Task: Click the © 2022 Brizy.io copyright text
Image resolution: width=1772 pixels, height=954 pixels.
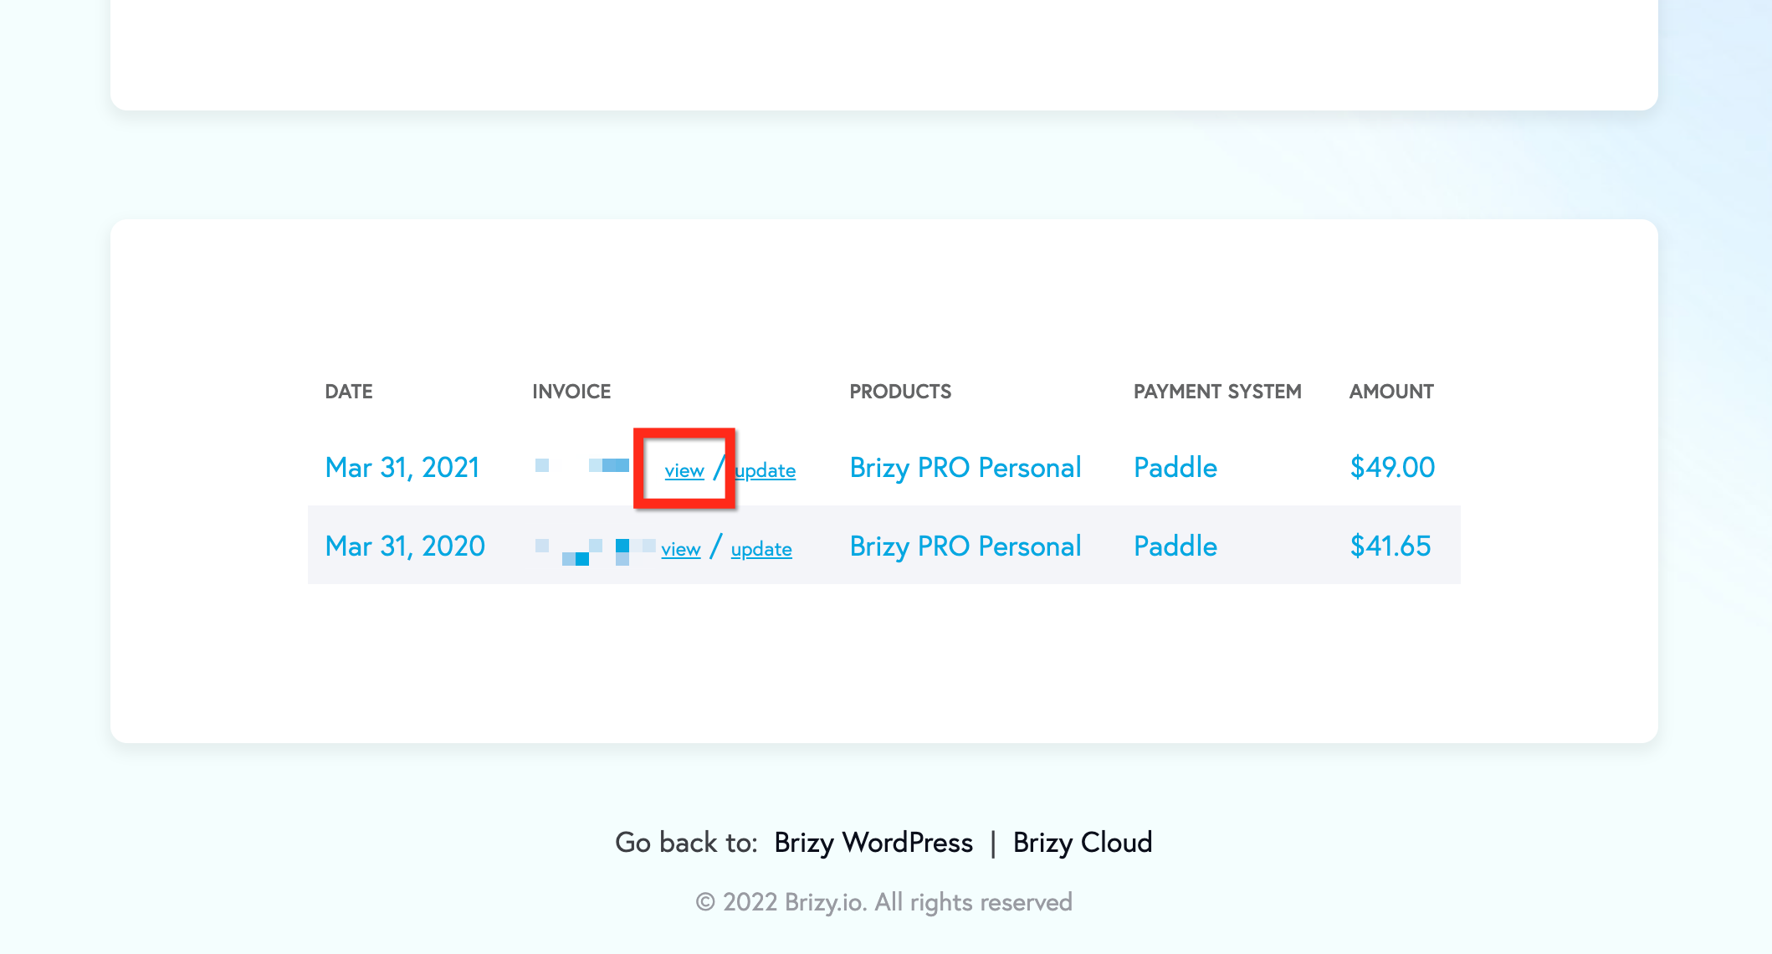Action: 884,902
